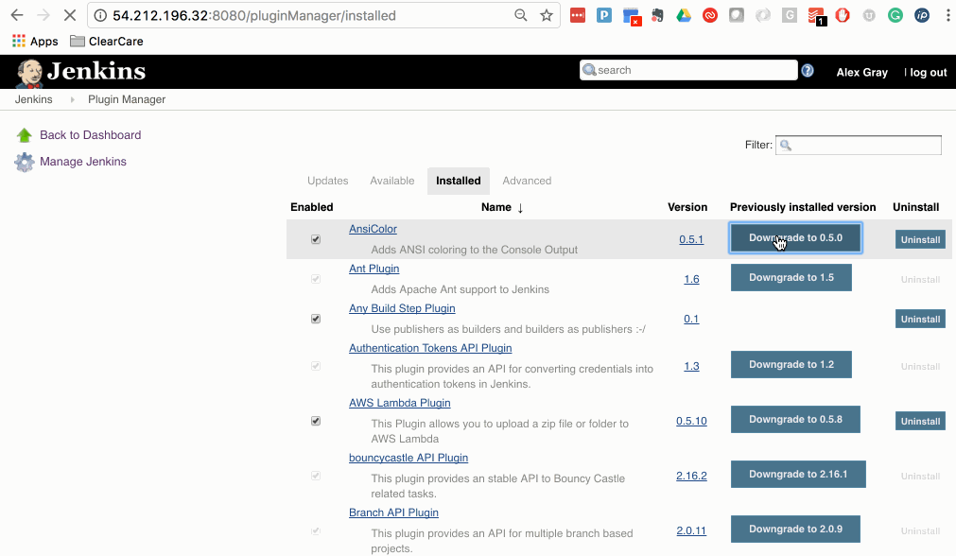Expand the Jenkins breadcrumb arrow
The height and width of the screenshot is (556, 956).
(72, 99)
